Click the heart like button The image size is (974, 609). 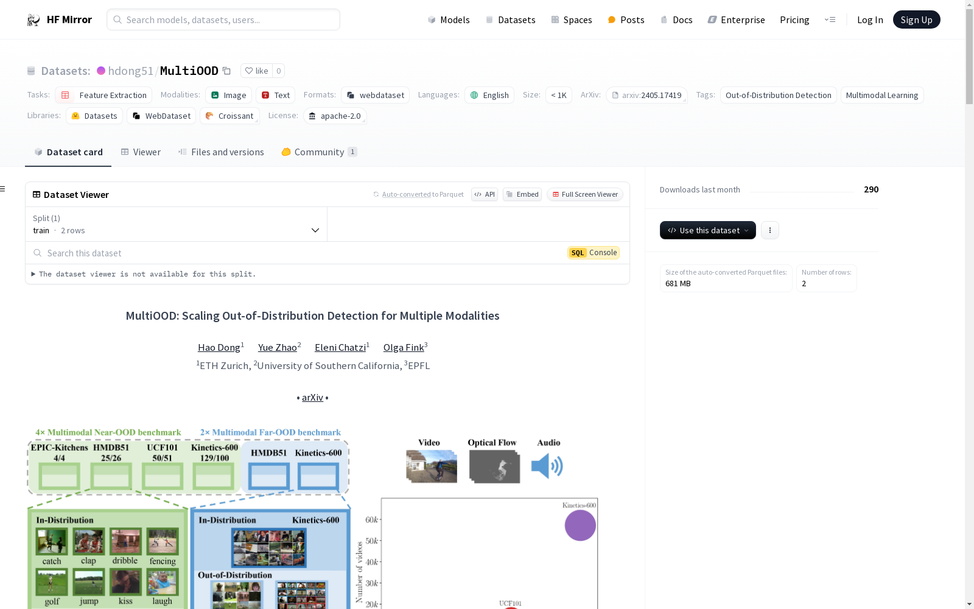256,71
